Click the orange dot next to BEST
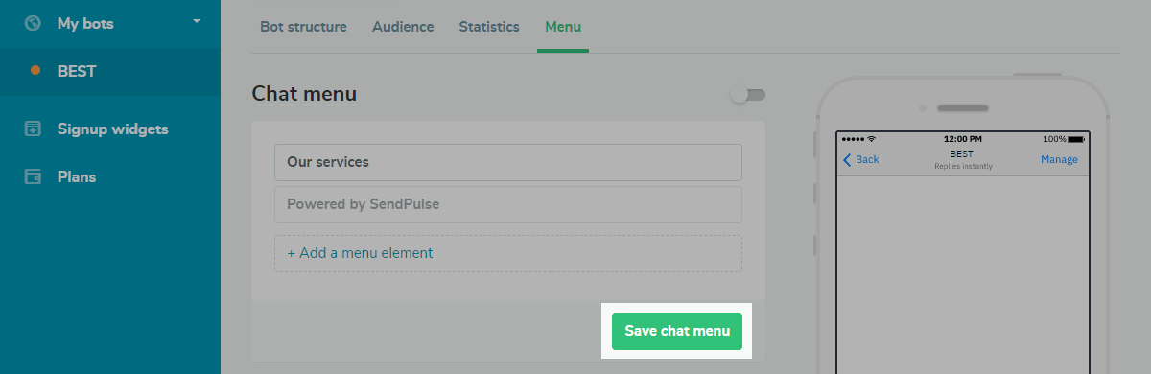The width and height of the screenshot is (1151, 374). (35, 71)
